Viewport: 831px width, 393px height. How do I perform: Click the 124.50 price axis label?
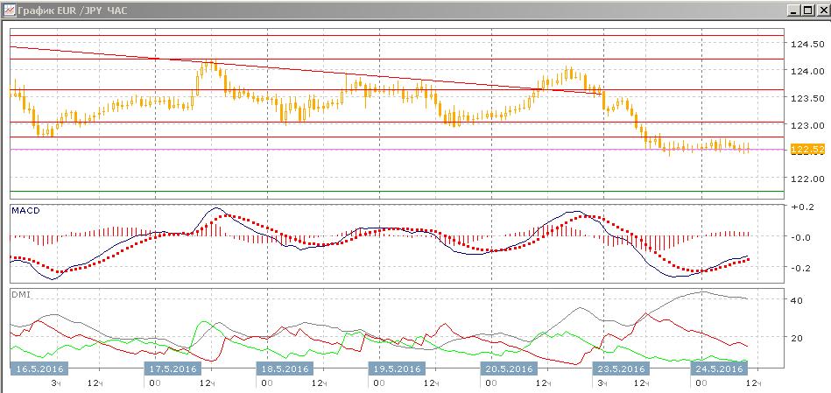coord(806,44)
